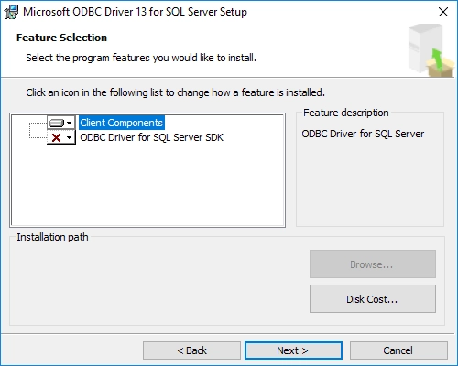
Task: Click the Installation path group label
Action: tap(52, 237)
